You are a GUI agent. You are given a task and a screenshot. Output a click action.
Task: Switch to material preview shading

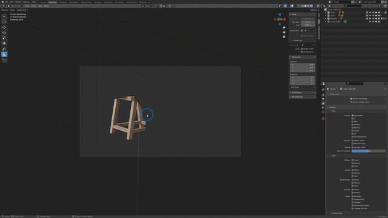tap(309, 6)
